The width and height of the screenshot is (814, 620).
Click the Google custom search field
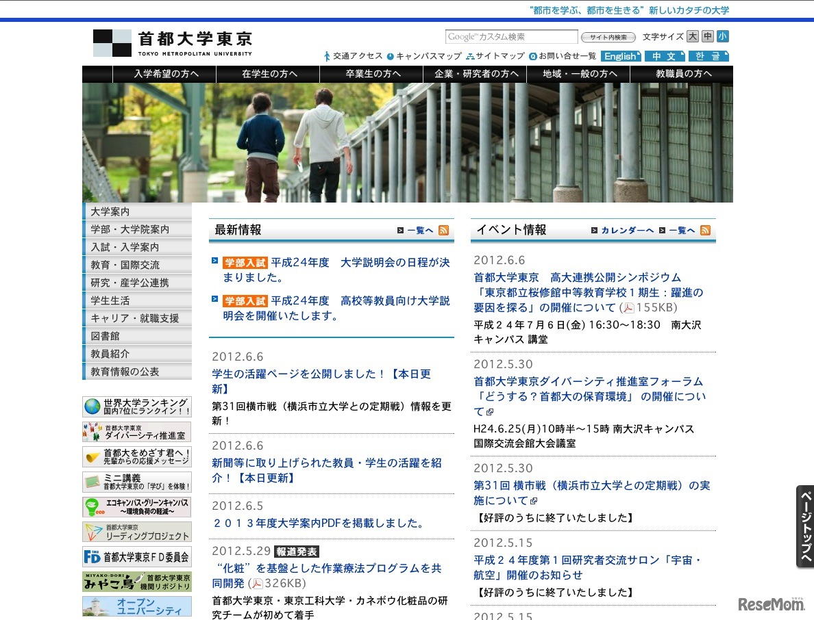(x=511, y=37)
